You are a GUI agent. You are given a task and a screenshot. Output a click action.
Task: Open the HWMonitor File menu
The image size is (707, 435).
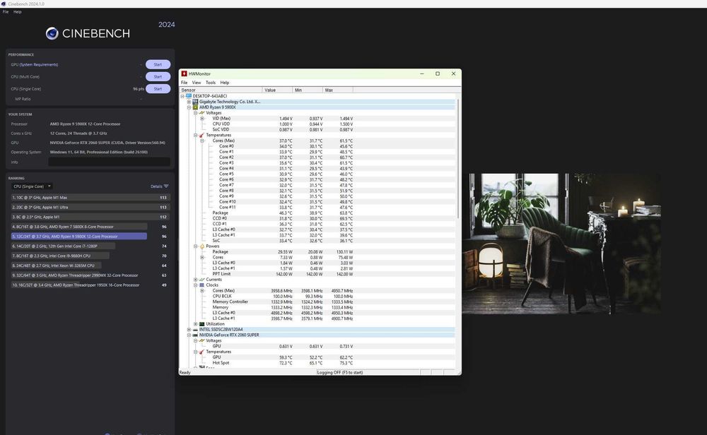(x=184, y=83)
